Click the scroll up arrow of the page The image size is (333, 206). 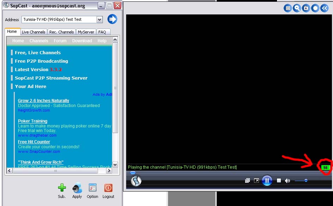(x=115, y=40)
